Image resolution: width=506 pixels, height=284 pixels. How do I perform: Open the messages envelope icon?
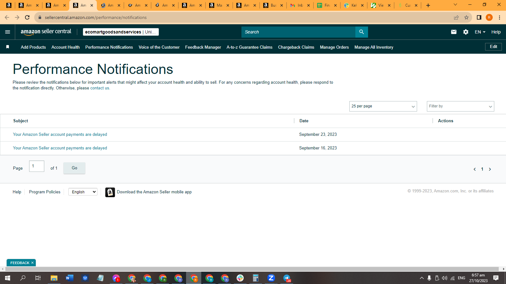tap(453, 32)
